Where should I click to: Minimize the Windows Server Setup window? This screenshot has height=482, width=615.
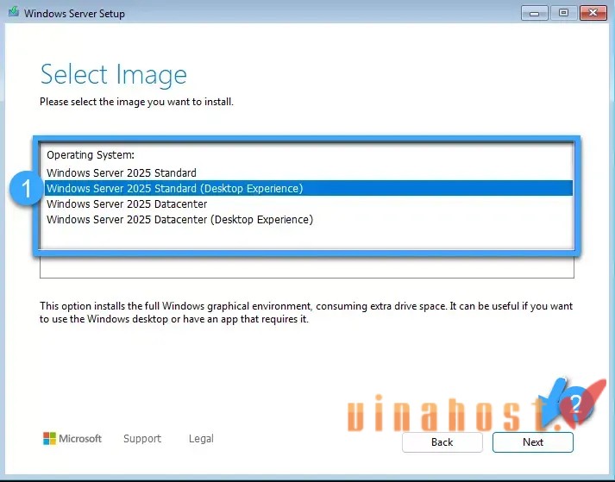coord(534,13)
